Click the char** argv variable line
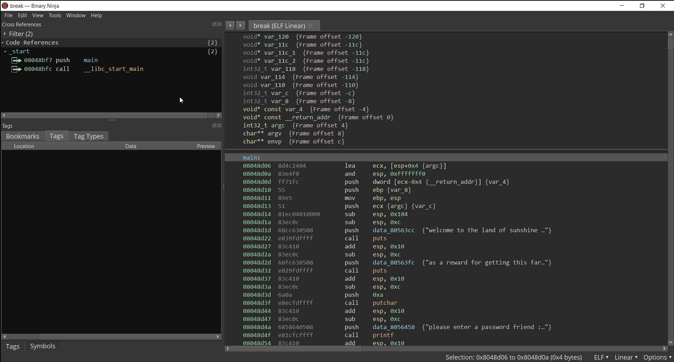 [294, 134]
